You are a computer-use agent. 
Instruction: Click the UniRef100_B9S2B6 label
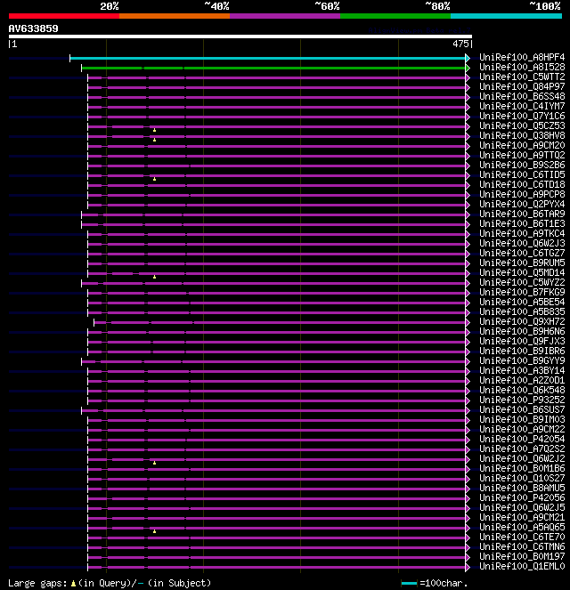[522, 165]
